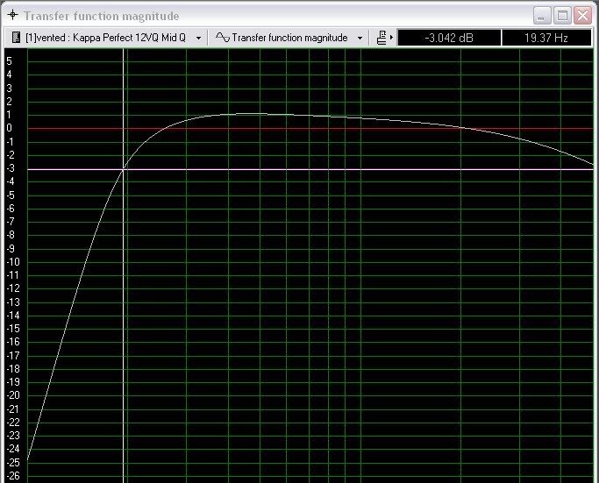This screenshot has height=483, width=599.
Task: Click the speaker box icon beside vented label
Action: 16,38
